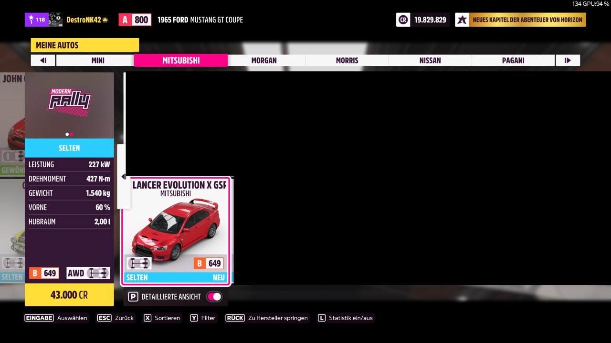Click the player profile badge avatar
The height and width of the screenshot is (343, 611).
pyautogui.click(x=55, y=20)
